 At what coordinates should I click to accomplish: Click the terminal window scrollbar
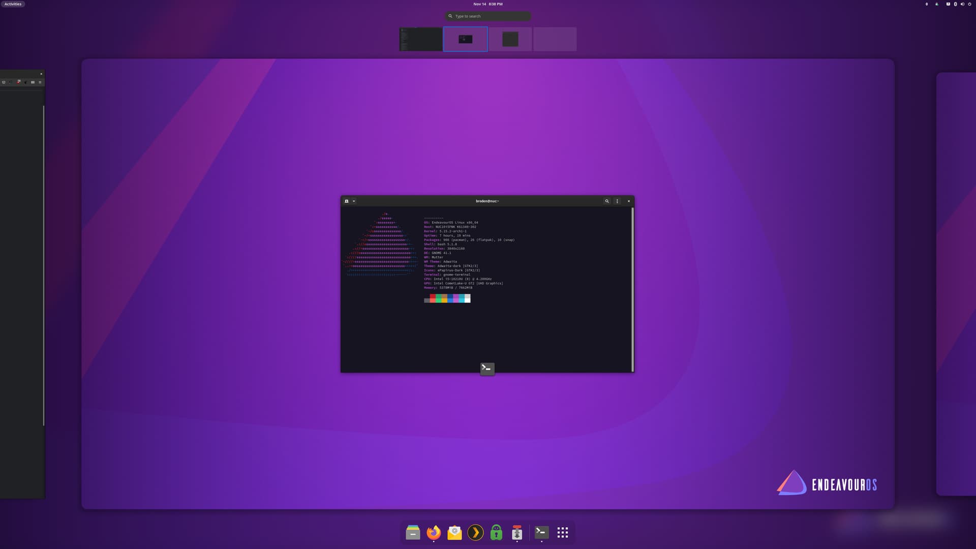pyautogui.click(x=632, y=289)
